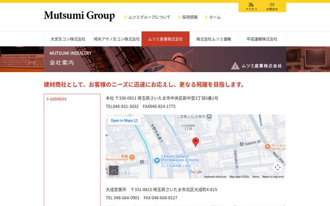Click TEL 048-664-0901 text

[123, 198]
